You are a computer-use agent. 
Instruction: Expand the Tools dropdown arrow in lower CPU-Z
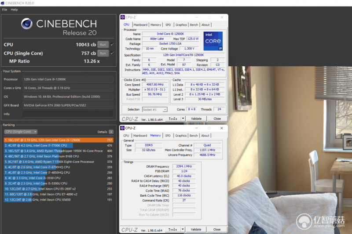tap(183, 229)
